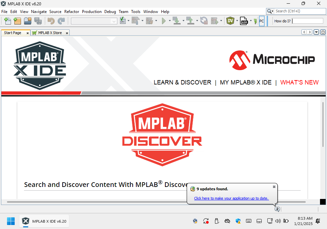Switch to the MPLAB X Store tab
Viewport: 327px width, 229px height.
[50, 33]
